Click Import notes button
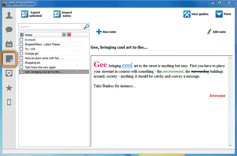 point(63,14)
